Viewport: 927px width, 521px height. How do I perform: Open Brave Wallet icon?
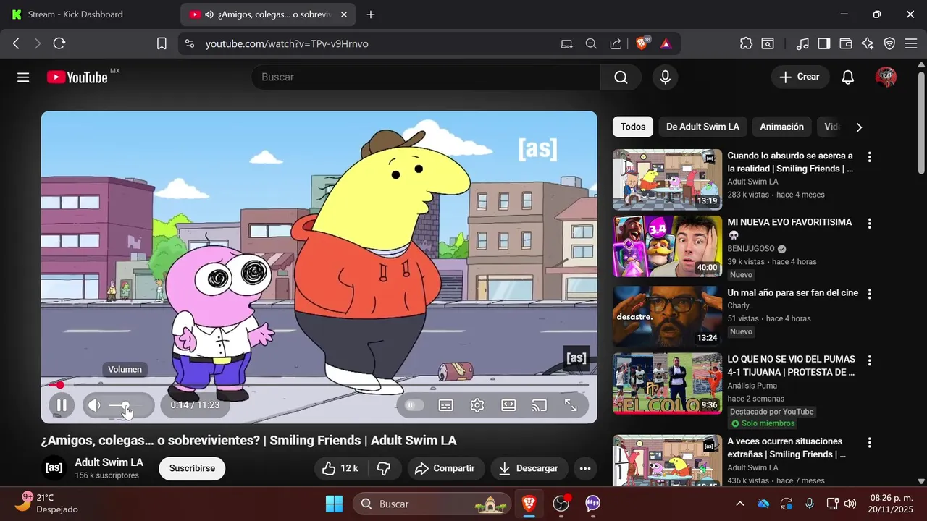(845, 43)
